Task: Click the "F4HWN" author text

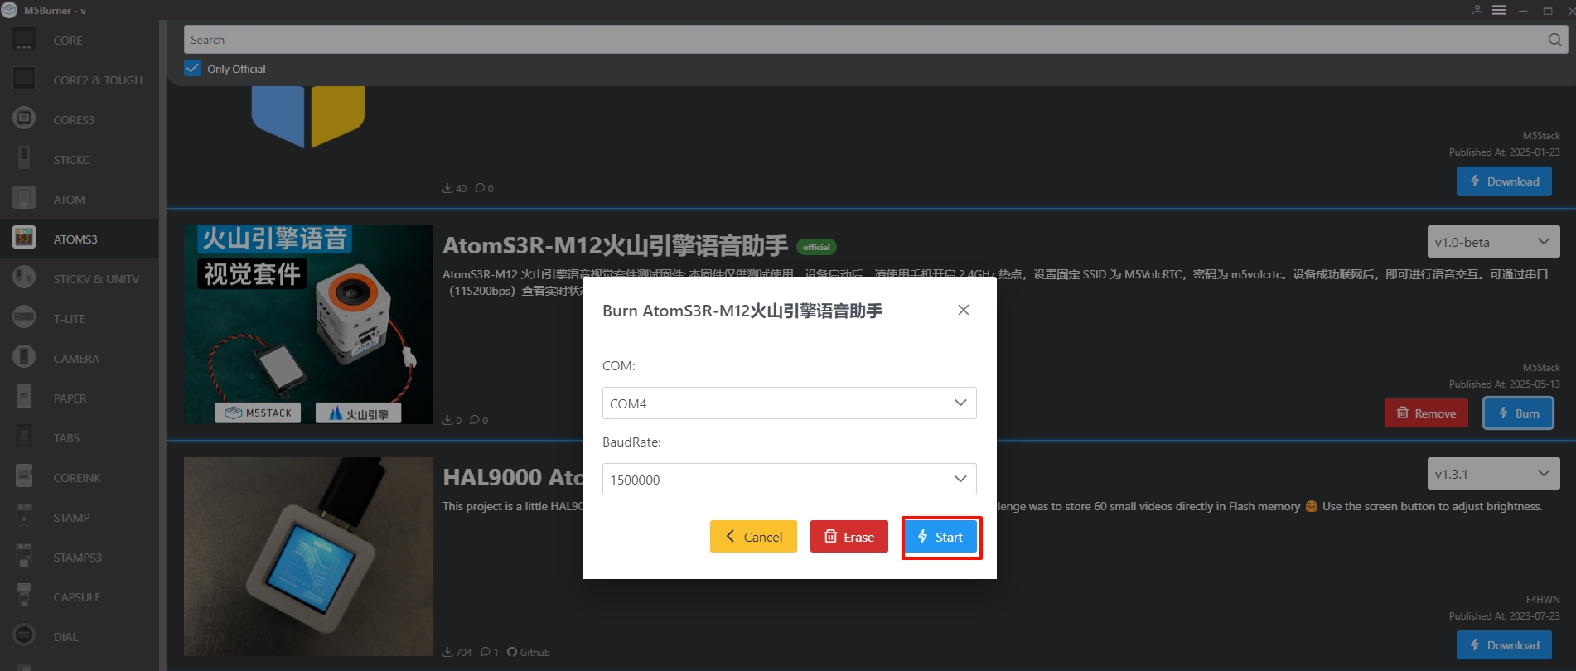Action: click(1543, 600)
